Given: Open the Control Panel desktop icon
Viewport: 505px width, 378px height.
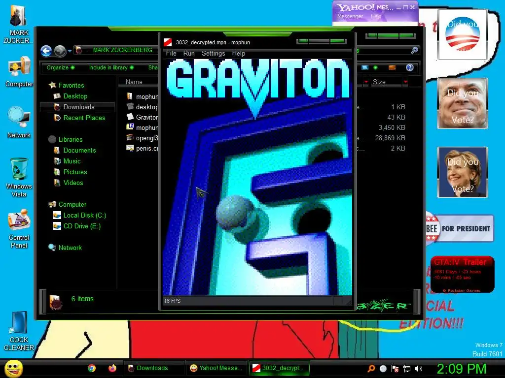Looking at the screenshot, I should pos(19,228).
